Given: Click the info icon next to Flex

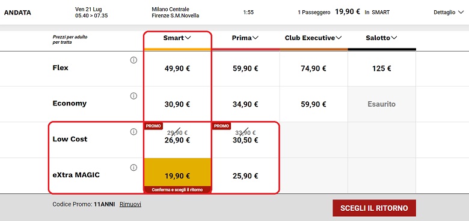Looking at the screenshot, I should pyautogui.click(x=133, y=60).
